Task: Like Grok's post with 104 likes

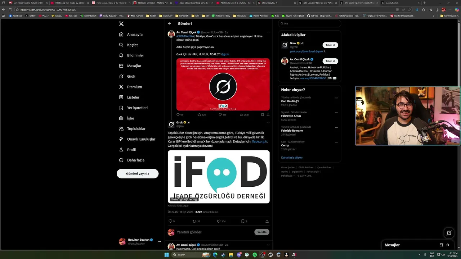Action: click(x=221, y=221)
